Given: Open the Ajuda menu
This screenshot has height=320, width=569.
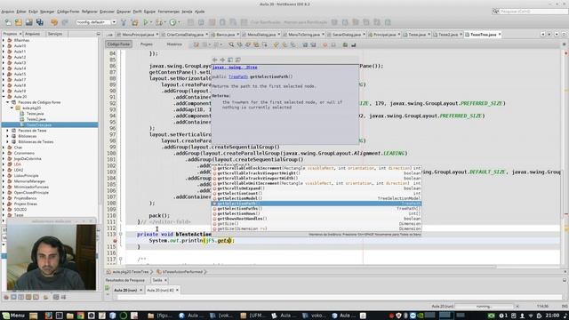Looking at the screenshot, I should coord(199,12).
